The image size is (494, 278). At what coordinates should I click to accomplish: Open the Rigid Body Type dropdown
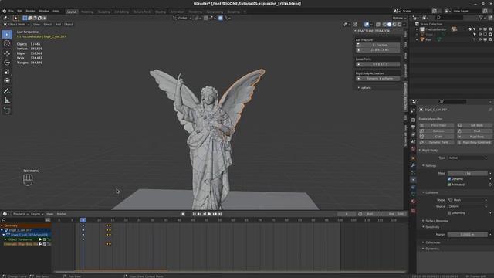(x=468, y=158)
